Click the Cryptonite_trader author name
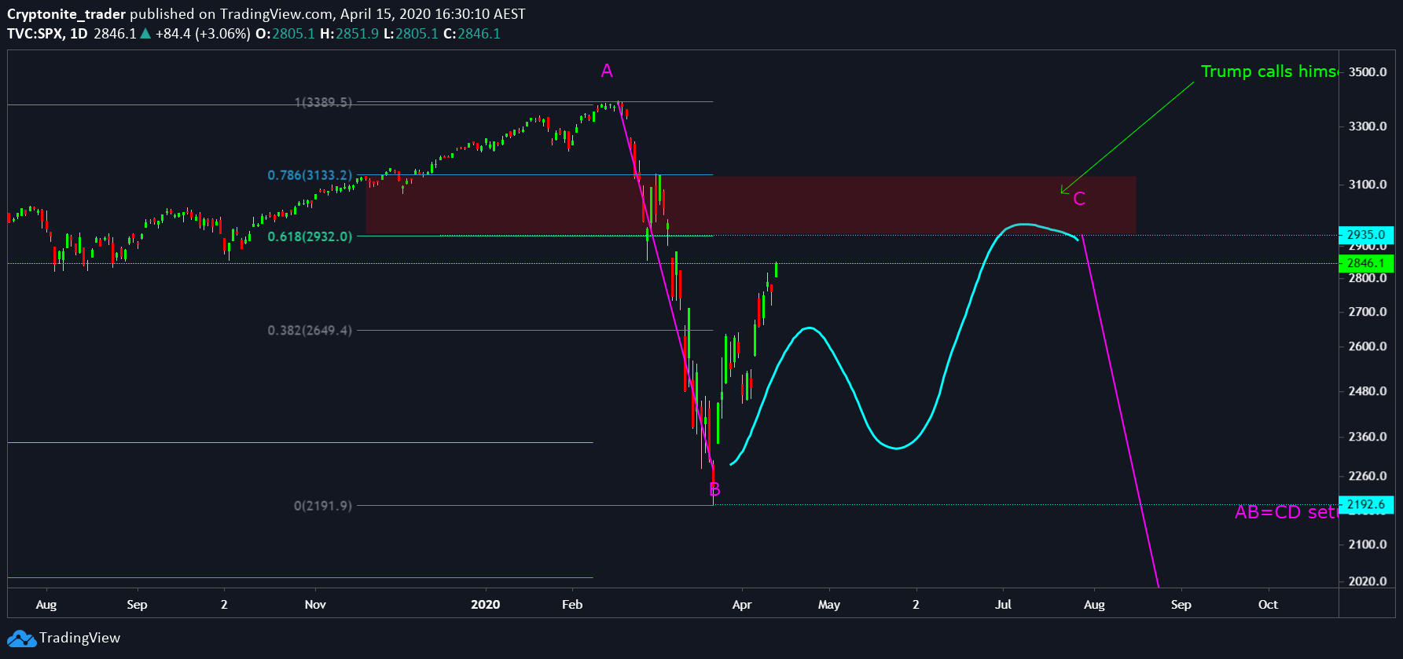 pos(66,14)
